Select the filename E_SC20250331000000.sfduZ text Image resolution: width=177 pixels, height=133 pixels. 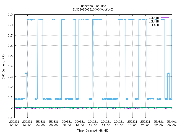click(93, 9)
